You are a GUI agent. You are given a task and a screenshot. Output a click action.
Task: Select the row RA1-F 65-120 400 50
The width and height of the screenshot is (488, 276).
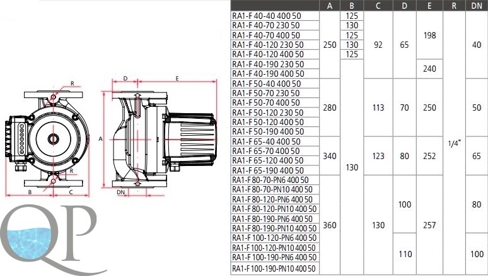pos(267,161)
